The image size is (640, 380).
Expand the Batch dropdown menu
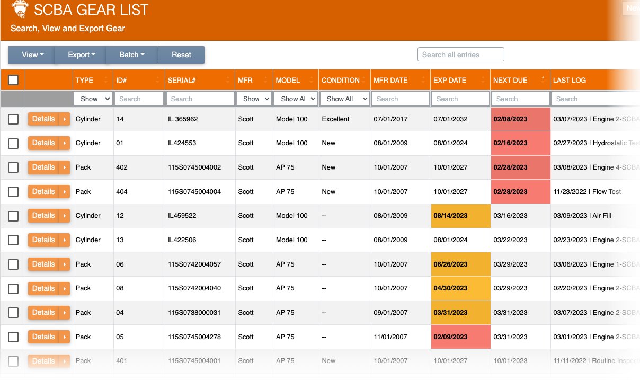click(x=132, y=55)
